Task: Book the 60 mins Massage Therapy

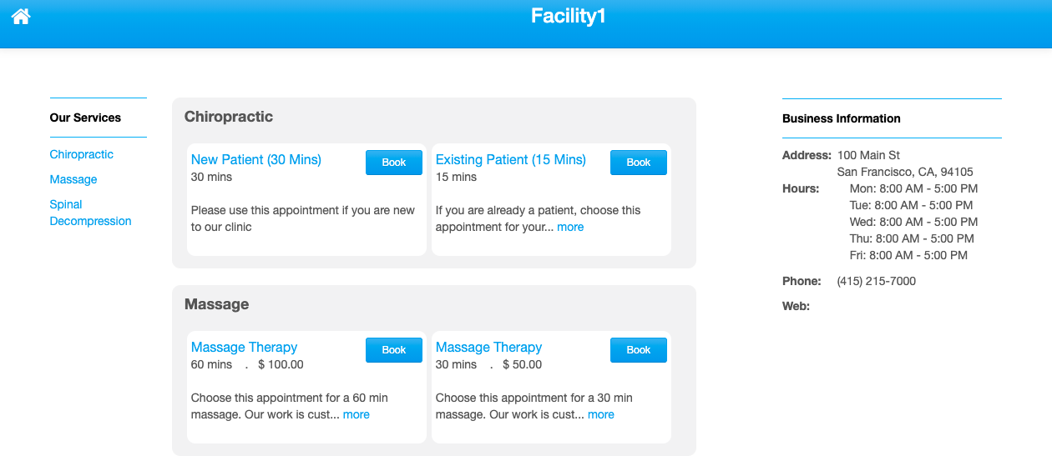Action: 394,350
